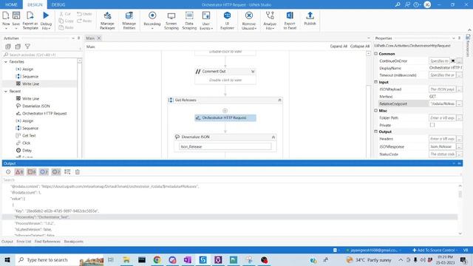Toggle info messages filter in Output
Image resolution: width=473 pixels, height=266 pixels.
pyautogui.click(x=44, y=172)
